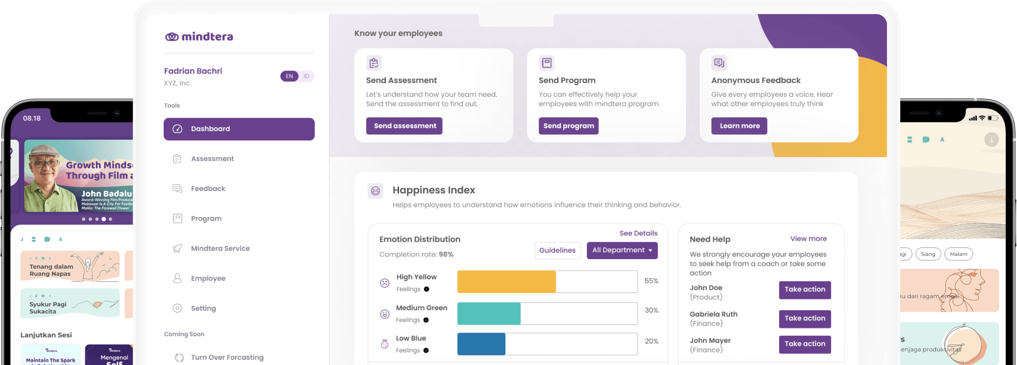Take action for John Mayer
The height and width of the screenshot is (365, 1017).
tap(805, 344)
